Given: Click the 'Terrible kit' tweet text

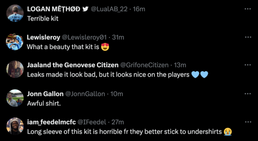Looking at the screenshot, I should click(x=43, y=18).
